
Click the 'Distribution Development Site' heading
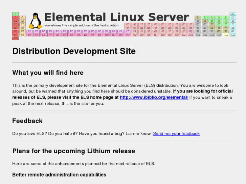(x=74, y=51)
